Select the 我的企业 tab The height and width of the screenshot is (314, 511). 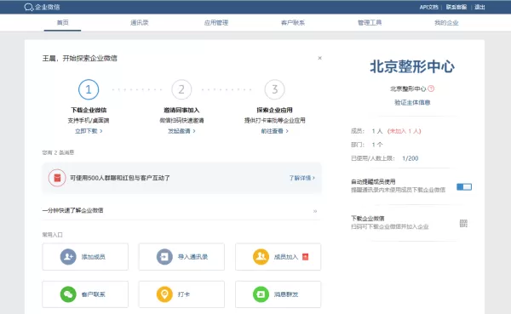(x=446, y=22)
